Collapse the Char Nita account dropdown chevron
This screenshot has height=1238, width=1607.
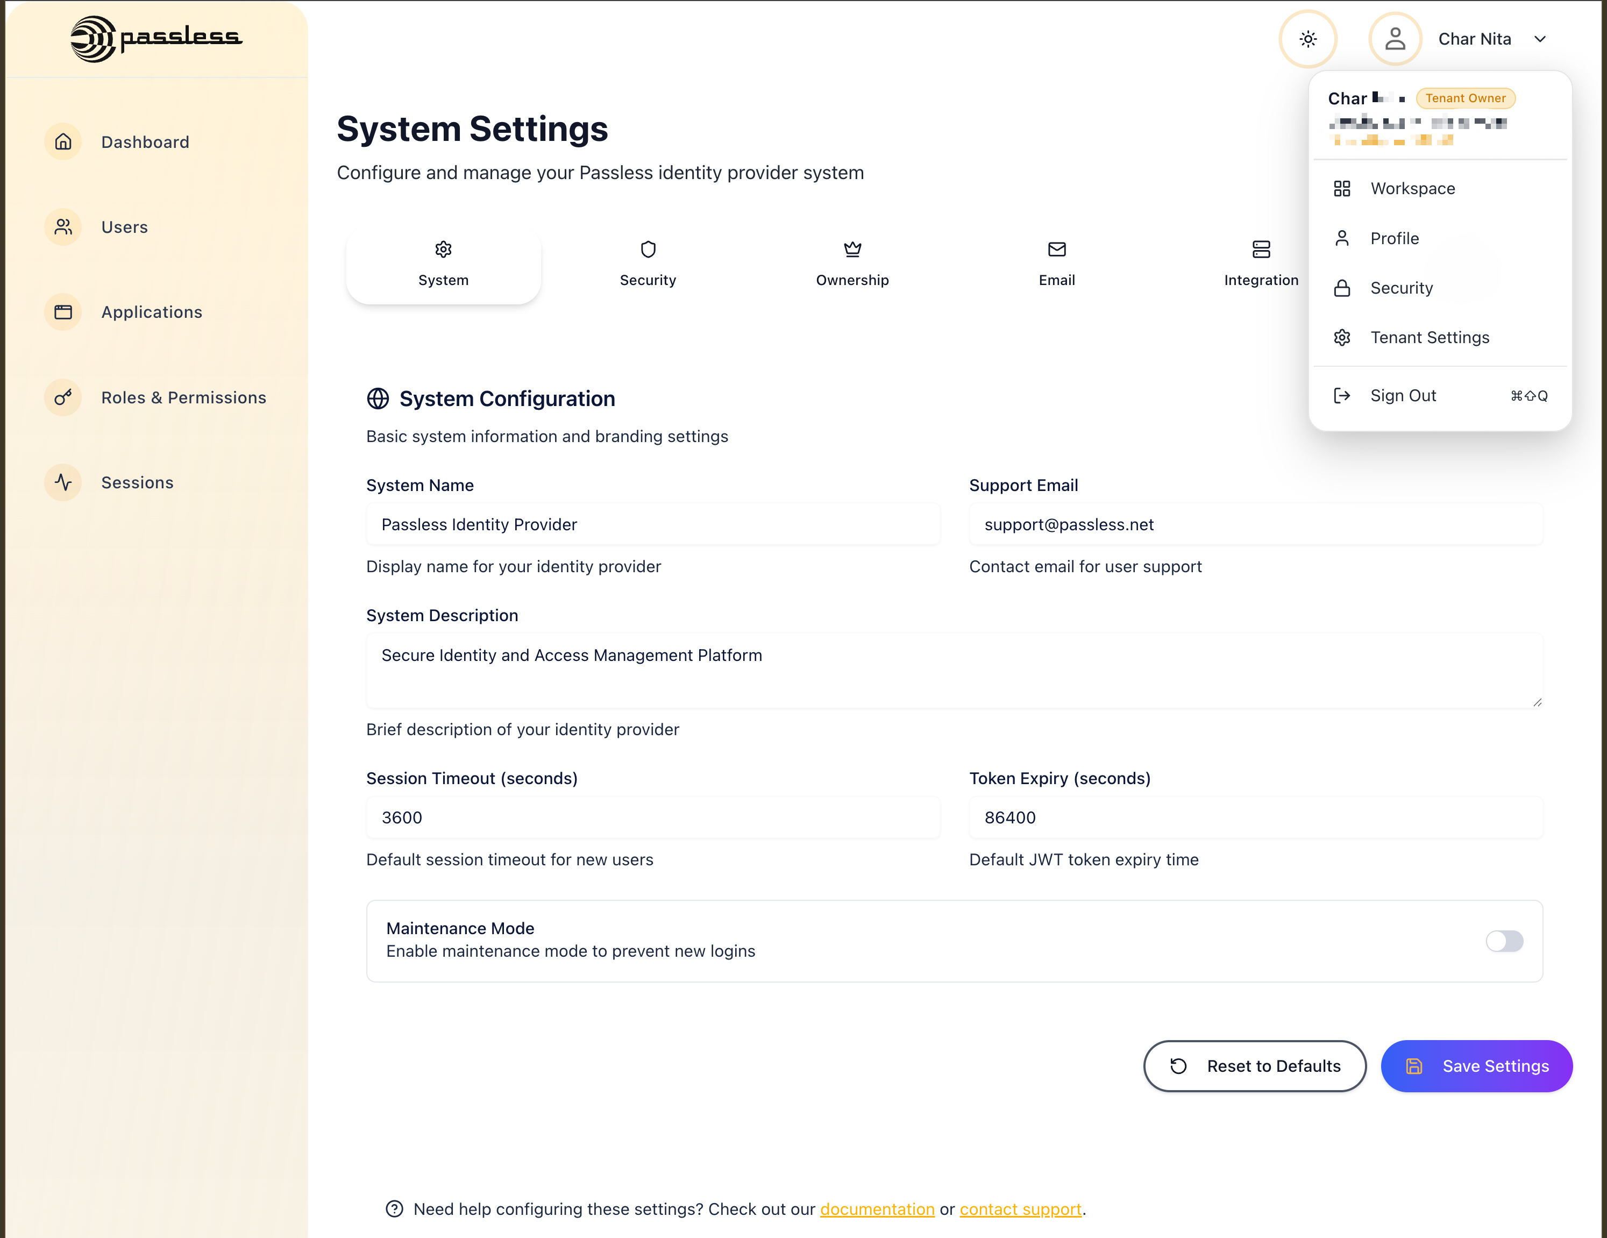(1540, 39)
